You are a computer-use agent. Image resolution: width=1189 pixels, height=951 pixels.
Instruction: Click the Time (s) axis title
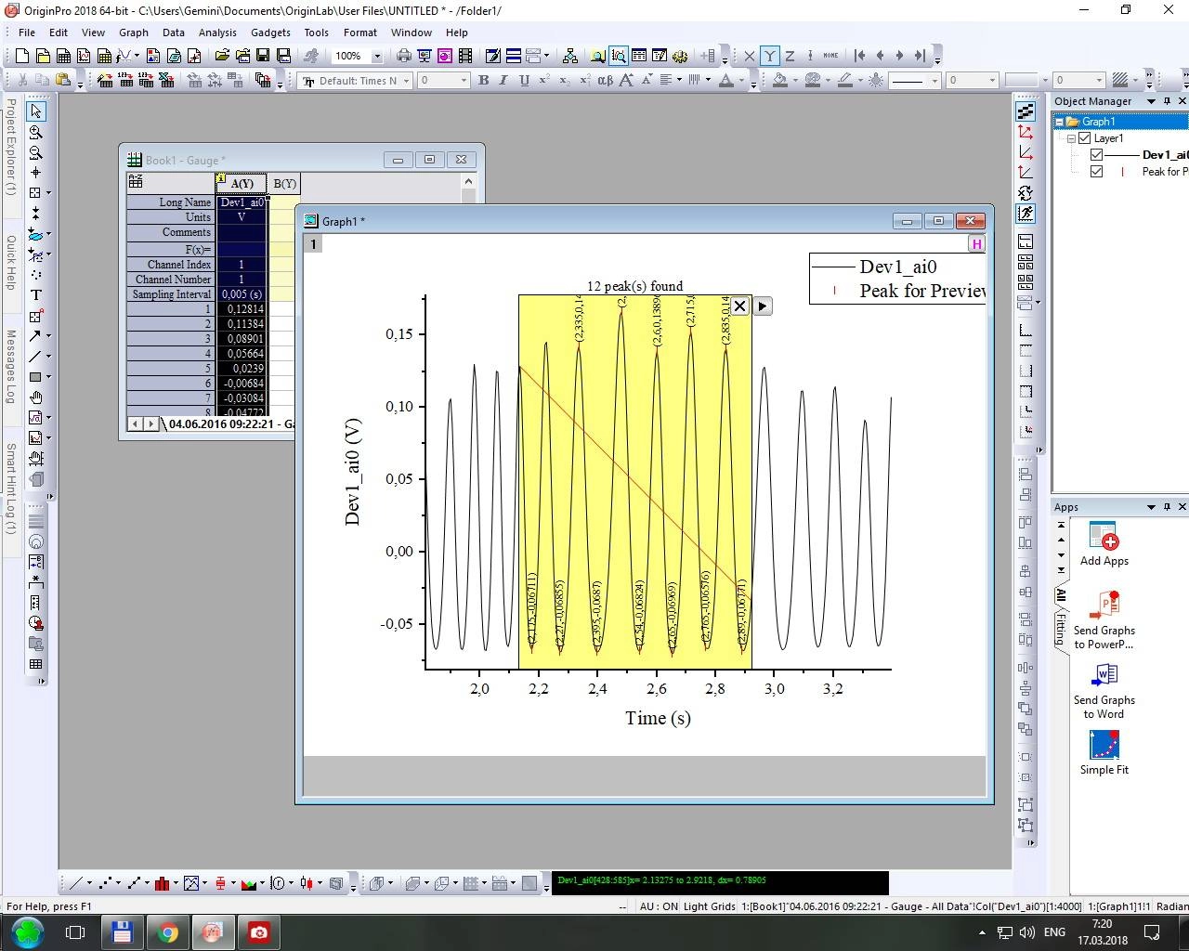[x=658, y=718]
